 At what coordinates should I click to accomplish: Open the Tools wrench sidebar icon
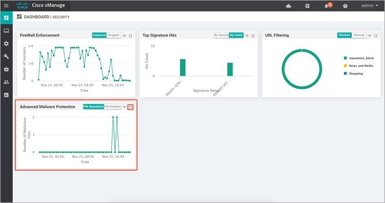click(7, 57)
